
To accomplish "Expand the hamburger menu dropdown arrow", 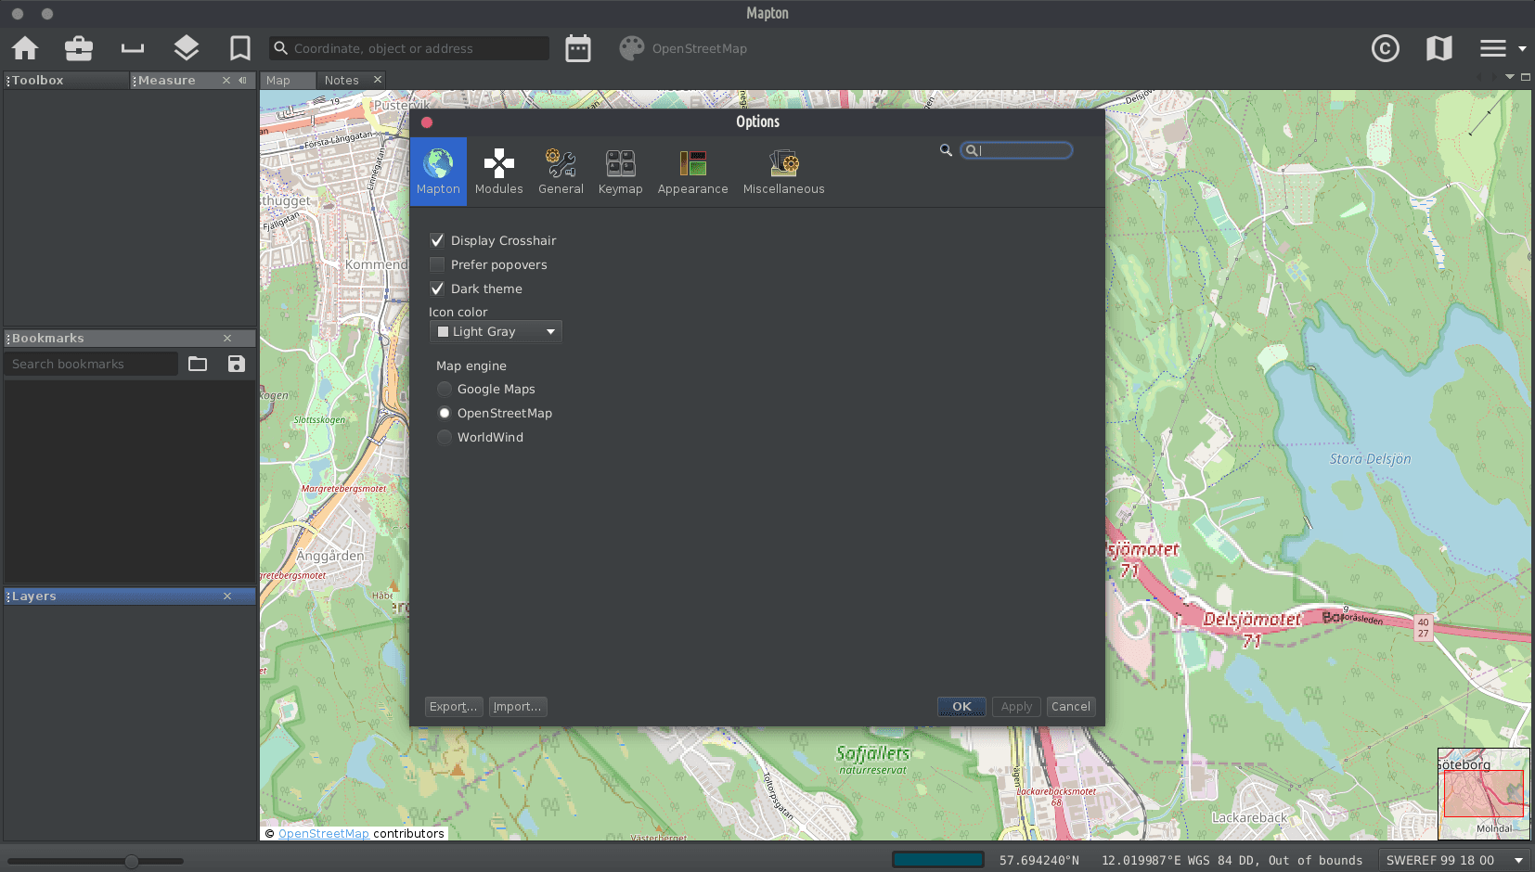I will point(1522,48).
